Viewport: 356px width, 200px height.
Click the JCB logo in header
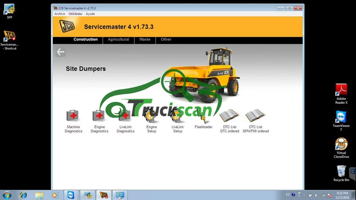pyautogui.click(x=67, y=26)
